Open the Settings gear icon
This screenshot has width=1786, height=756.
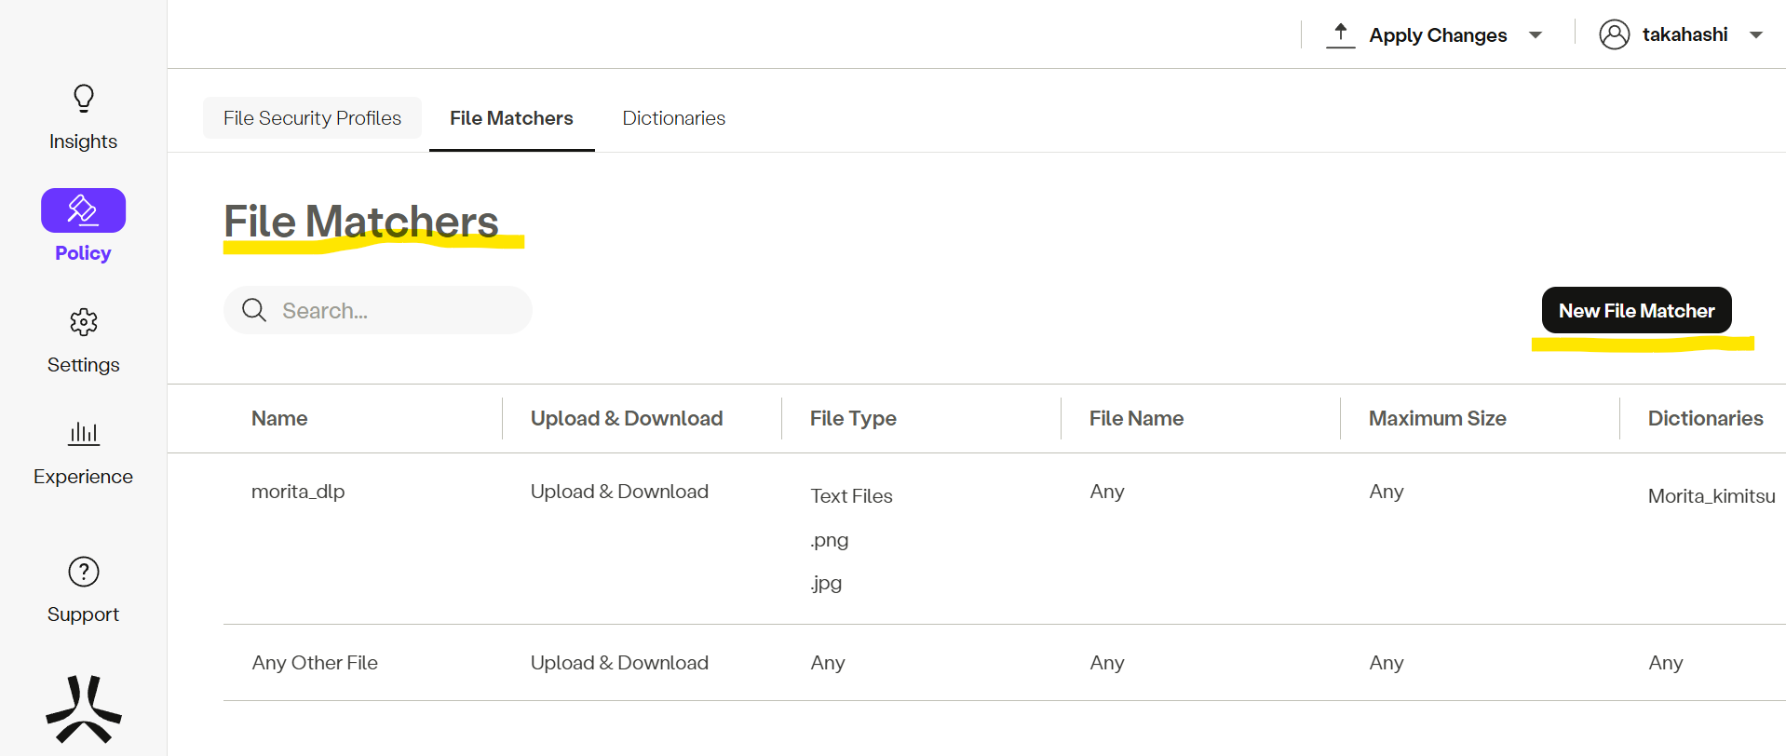[84, 322]
